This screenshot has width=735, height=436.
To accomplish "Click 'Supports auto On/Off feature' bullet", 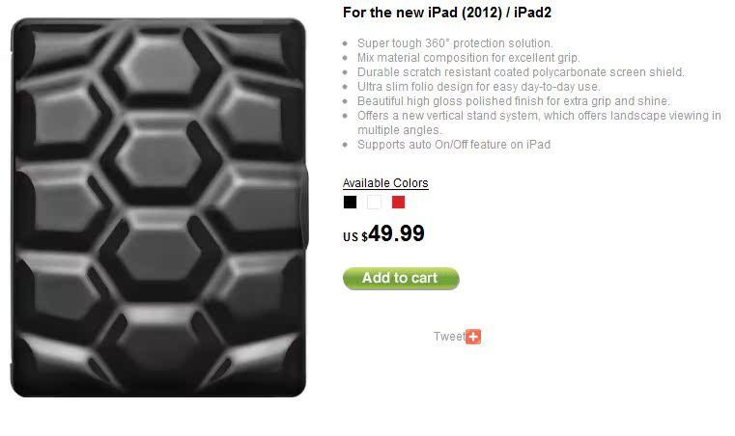I will [454, 145].
